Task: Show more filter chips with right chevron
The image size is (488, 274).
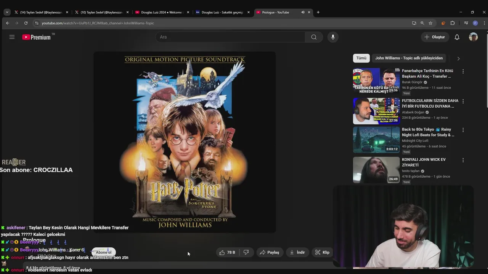Action: click(x=458, y=59)
